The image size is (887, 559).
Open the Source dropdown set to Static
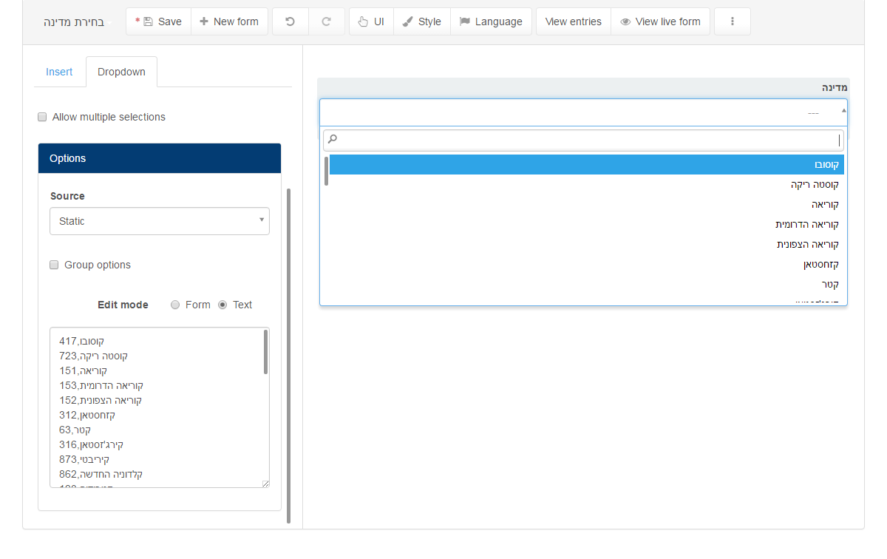tap(160, 221)
